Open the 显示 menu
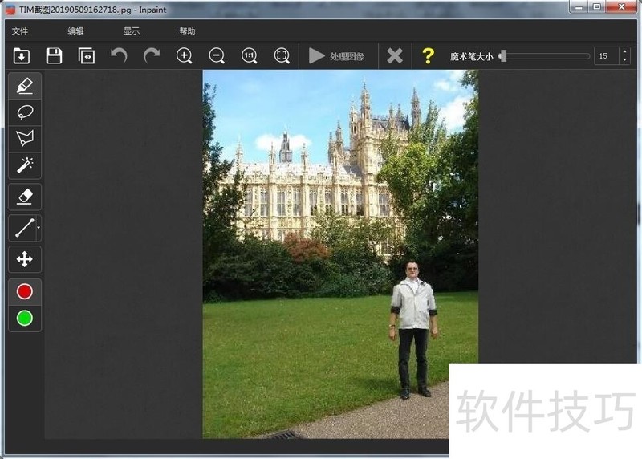Screen dimensions: 642x459 pyautogui.click(x=132, y=31)
